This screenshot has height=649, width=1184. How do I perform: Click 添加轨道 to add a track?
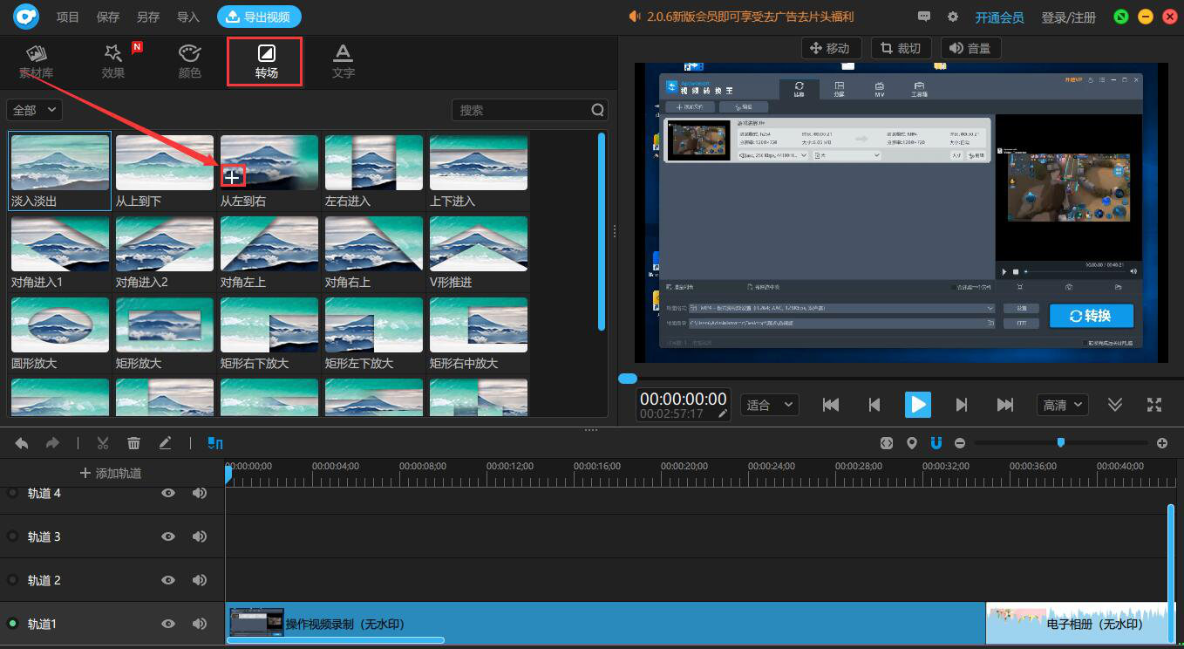111,473
